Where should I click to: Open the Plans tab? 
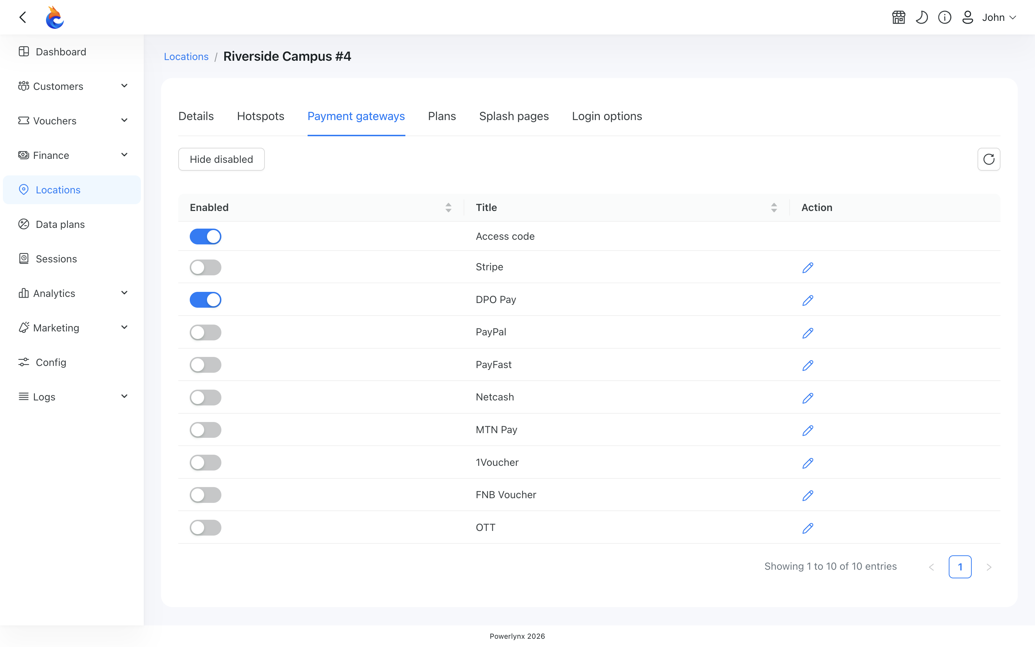(442, 116)
